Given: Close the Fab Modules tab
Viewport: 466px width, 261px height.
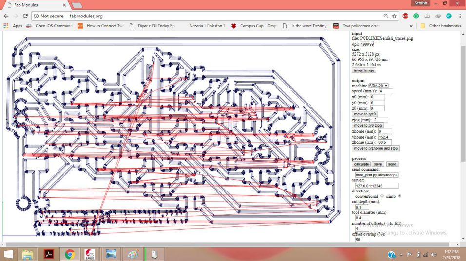Looking at the screenshot, I should click(64, 5).
